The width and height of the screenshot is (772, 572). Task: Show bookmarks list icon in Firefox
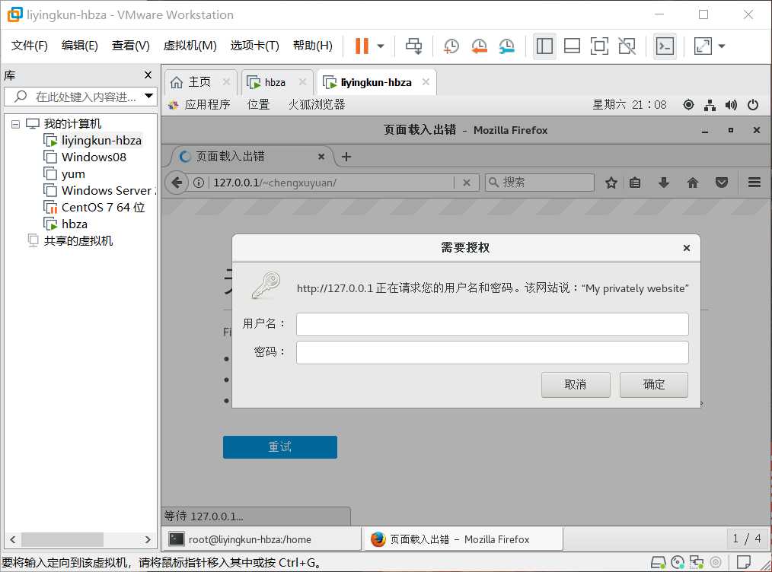coord(635,183)
